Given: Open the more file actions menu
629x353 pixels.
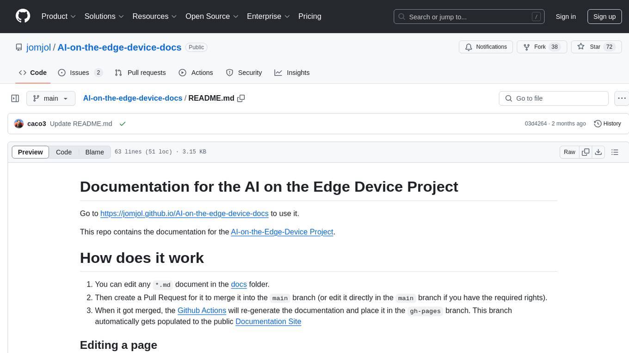Looking at the screenshot, I should [x=622, y=98].
